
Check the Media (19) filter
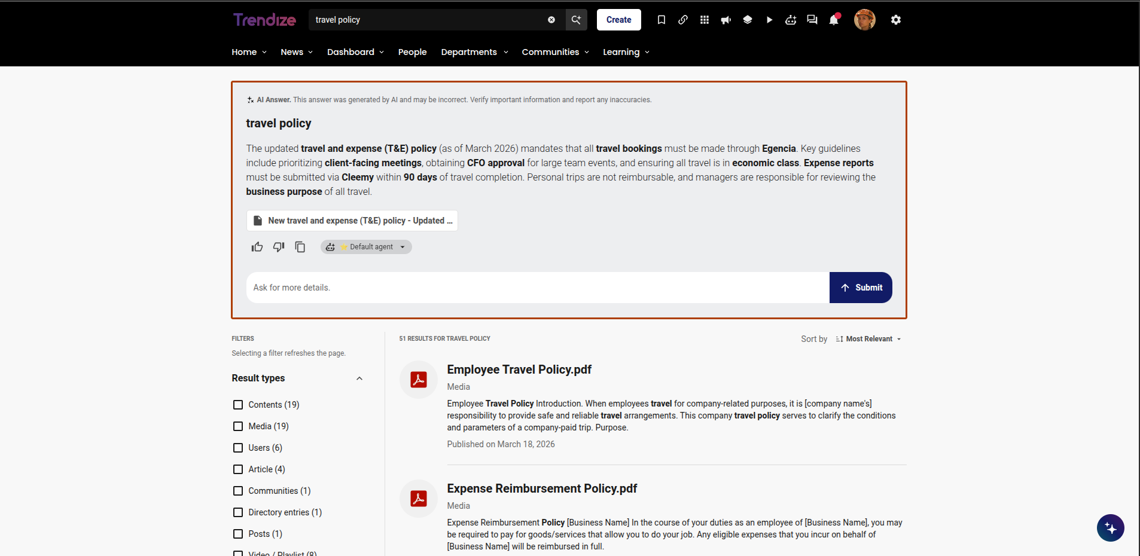pos(238,426)
